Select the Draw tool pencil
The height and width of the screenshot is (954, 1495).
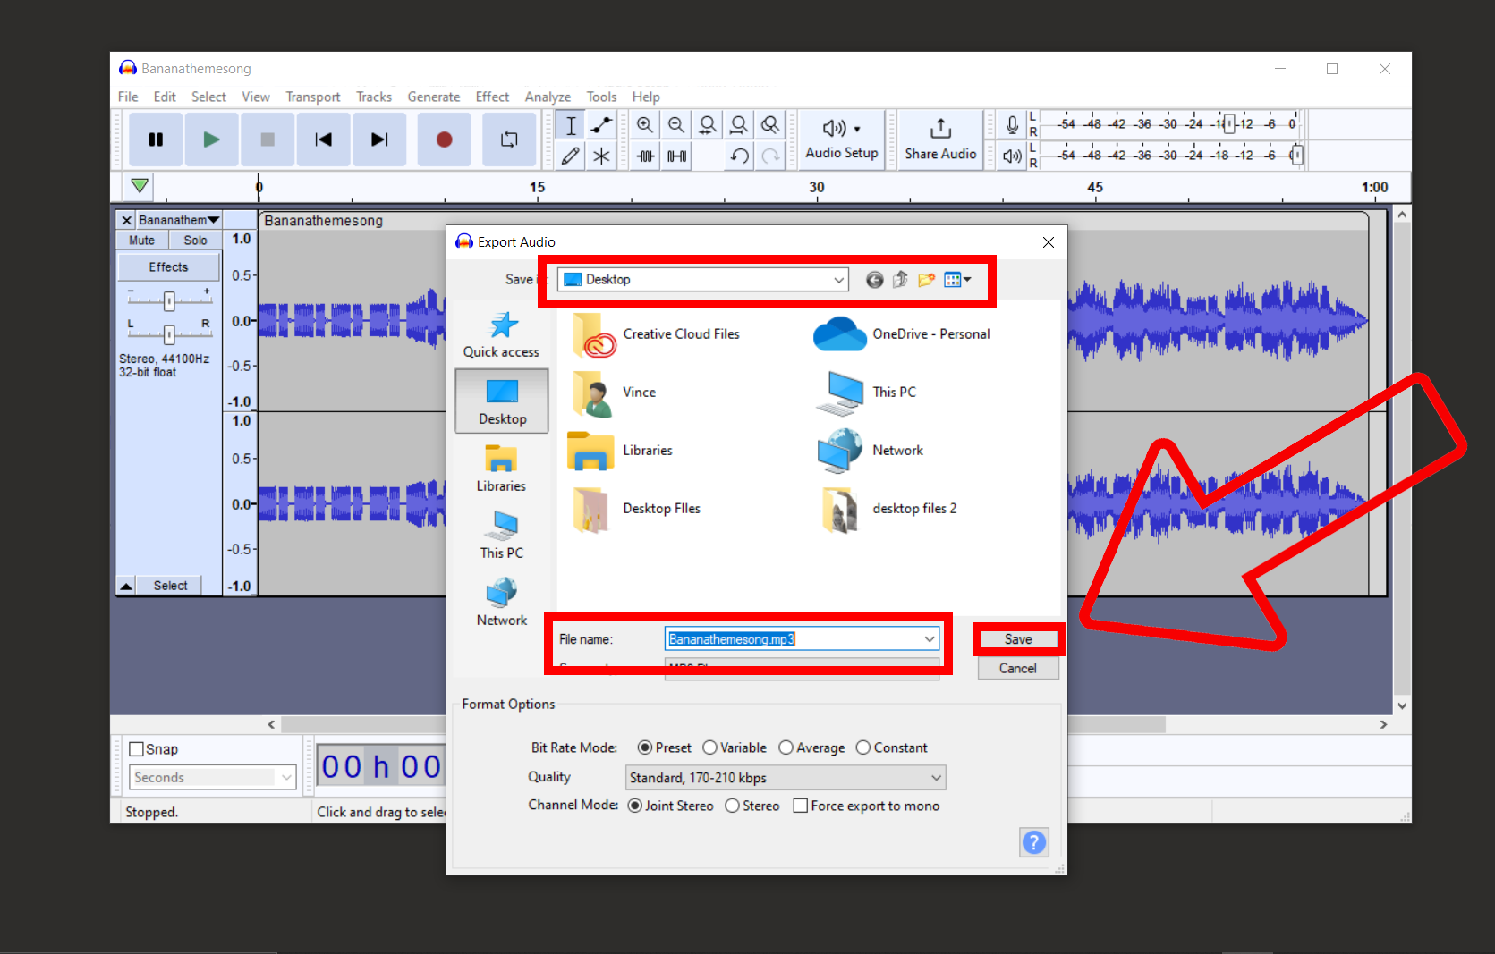[570, 156]
